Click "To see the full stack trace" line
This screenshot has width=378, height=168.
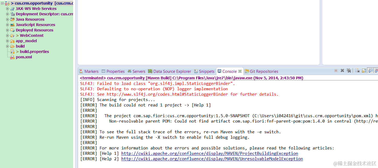[181, 132]
